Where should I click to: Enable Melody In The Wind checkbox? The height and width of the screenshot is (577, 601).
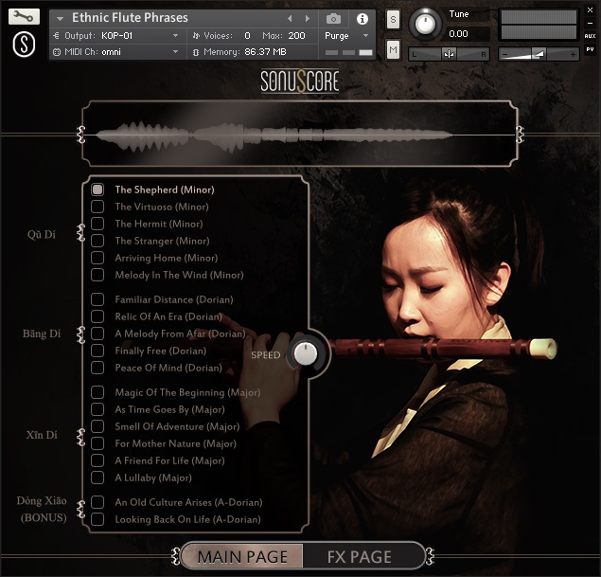point(97,275)
